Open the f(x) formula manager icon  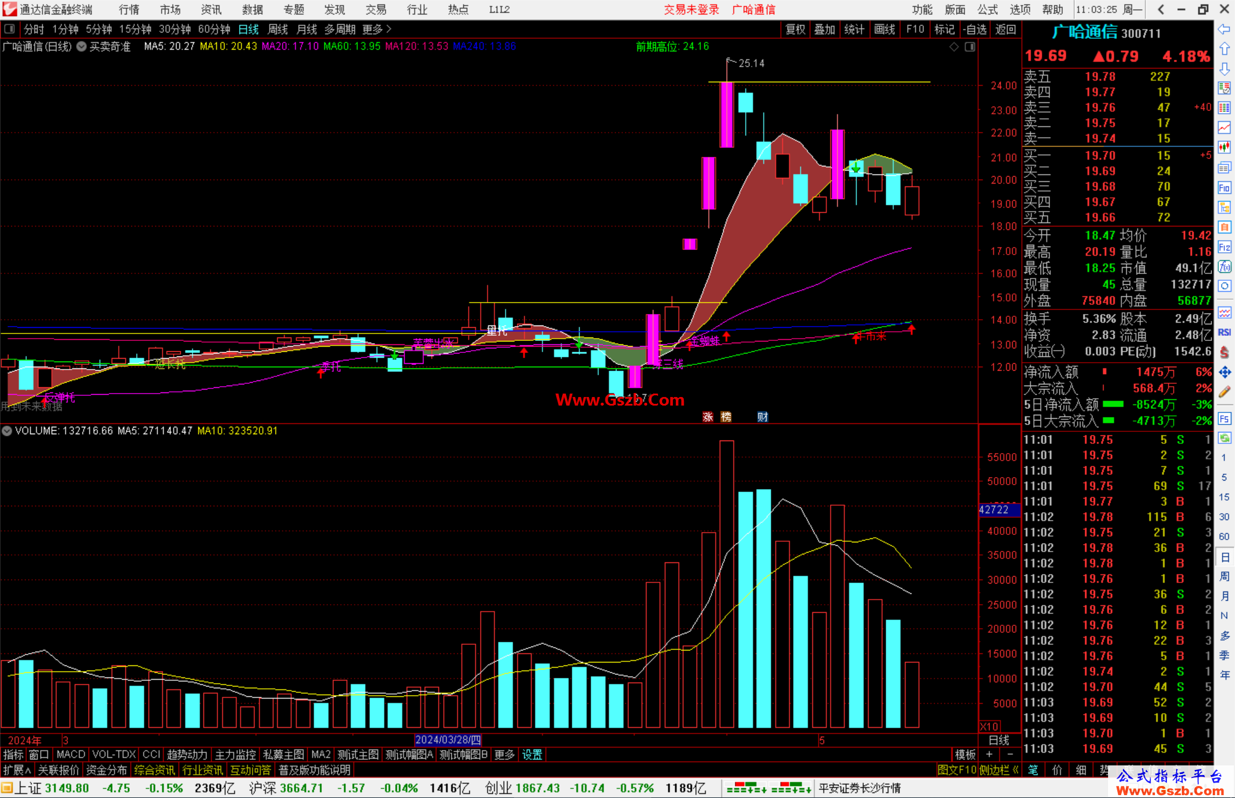click(x=1224, y=267)
